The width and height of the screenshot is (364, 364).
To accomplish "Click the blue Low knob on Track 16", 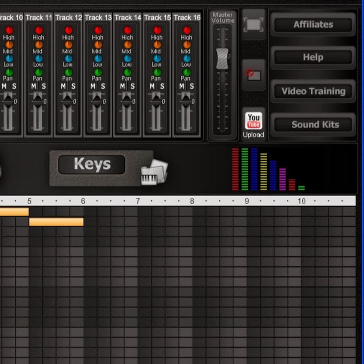I will point(186,58).
